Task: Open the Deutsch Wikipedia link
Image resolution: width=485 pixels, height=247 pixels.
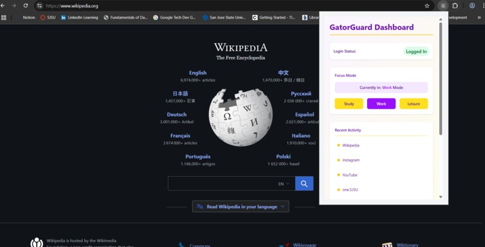Action: [x=177, y=115]
